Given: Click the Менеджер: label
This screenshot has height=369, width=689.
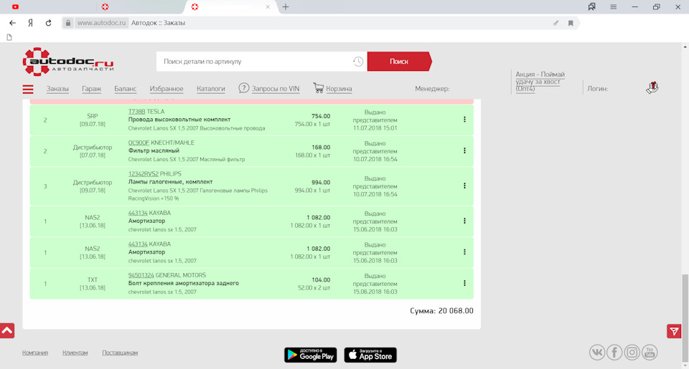Looking at the screenshot, I should coord(432,89).
